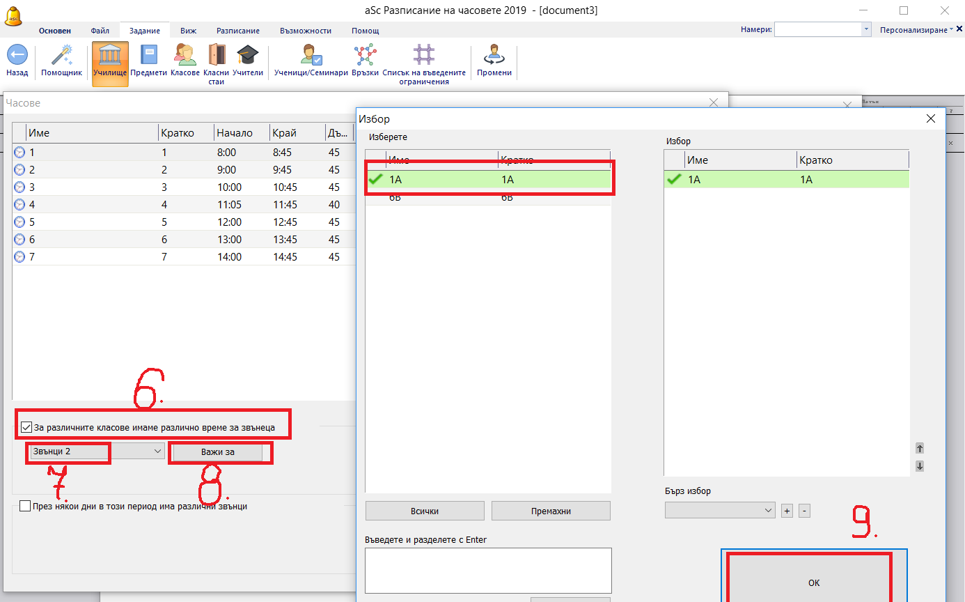Select the Училище school icon
The height and width of the screenshot is (602, 965).
pyautogui.click(x=110, y=56)
